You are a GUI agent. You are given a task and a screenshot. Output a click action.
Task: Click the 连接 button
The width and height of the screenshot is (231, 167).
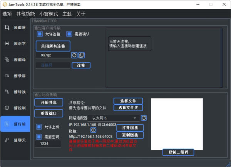[81, 65]
